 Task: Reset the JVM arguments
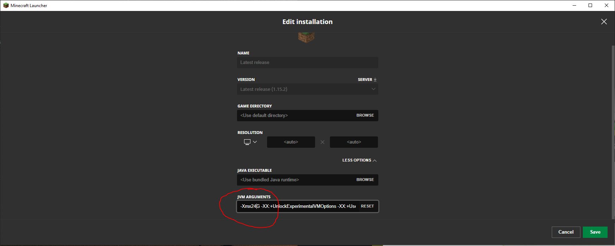click(x=367, y=206)
